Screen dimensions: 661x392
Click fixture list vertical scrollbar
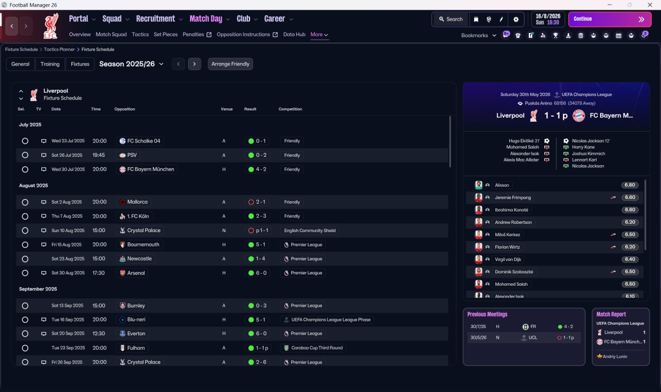point(450,141)
